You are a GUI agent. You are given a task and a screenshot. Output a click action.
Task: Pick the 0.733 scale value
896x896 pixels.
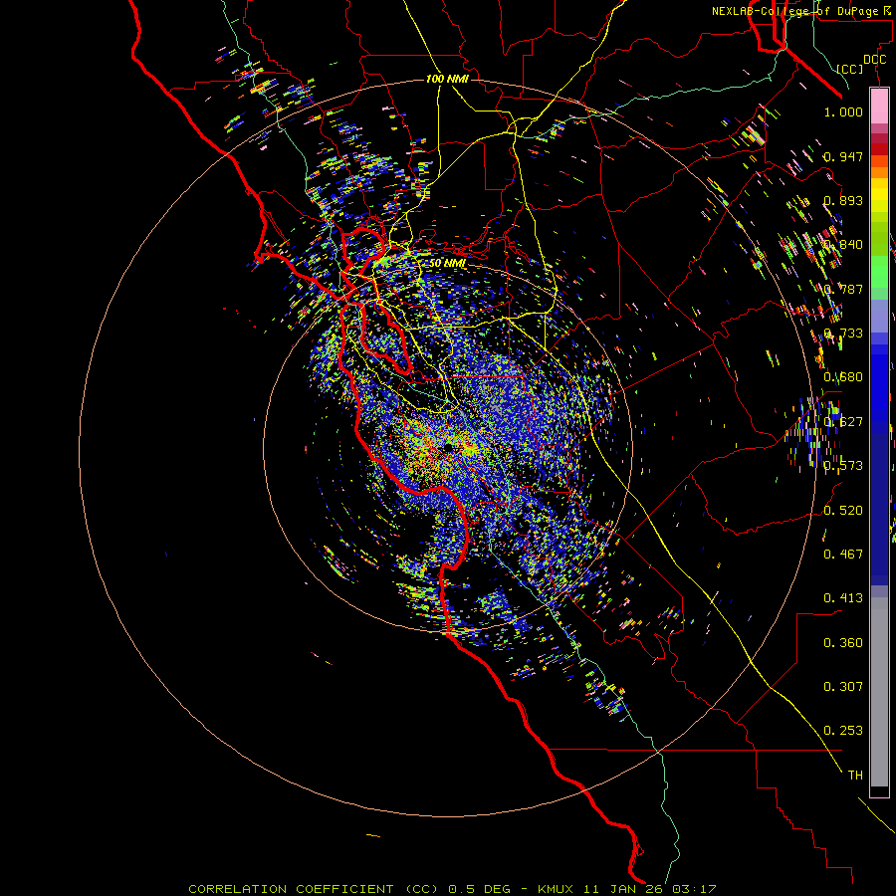pyautogui.click(x=843, y=334)
